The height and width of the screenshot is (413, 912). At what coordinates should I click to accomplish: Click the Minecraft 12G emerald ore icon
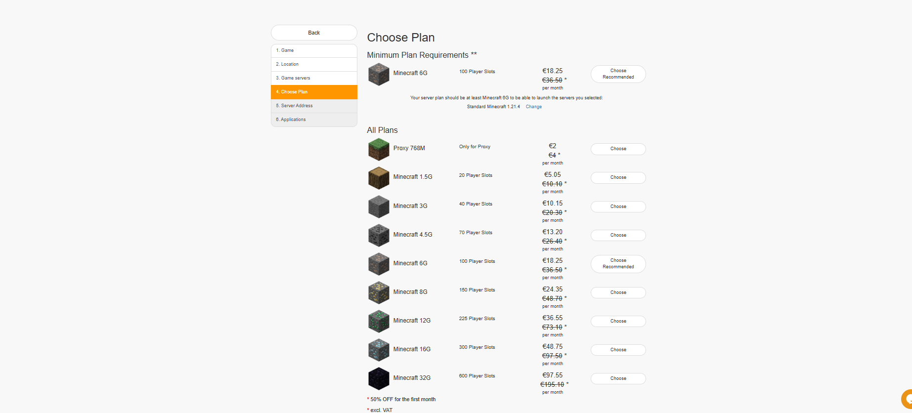379,321
